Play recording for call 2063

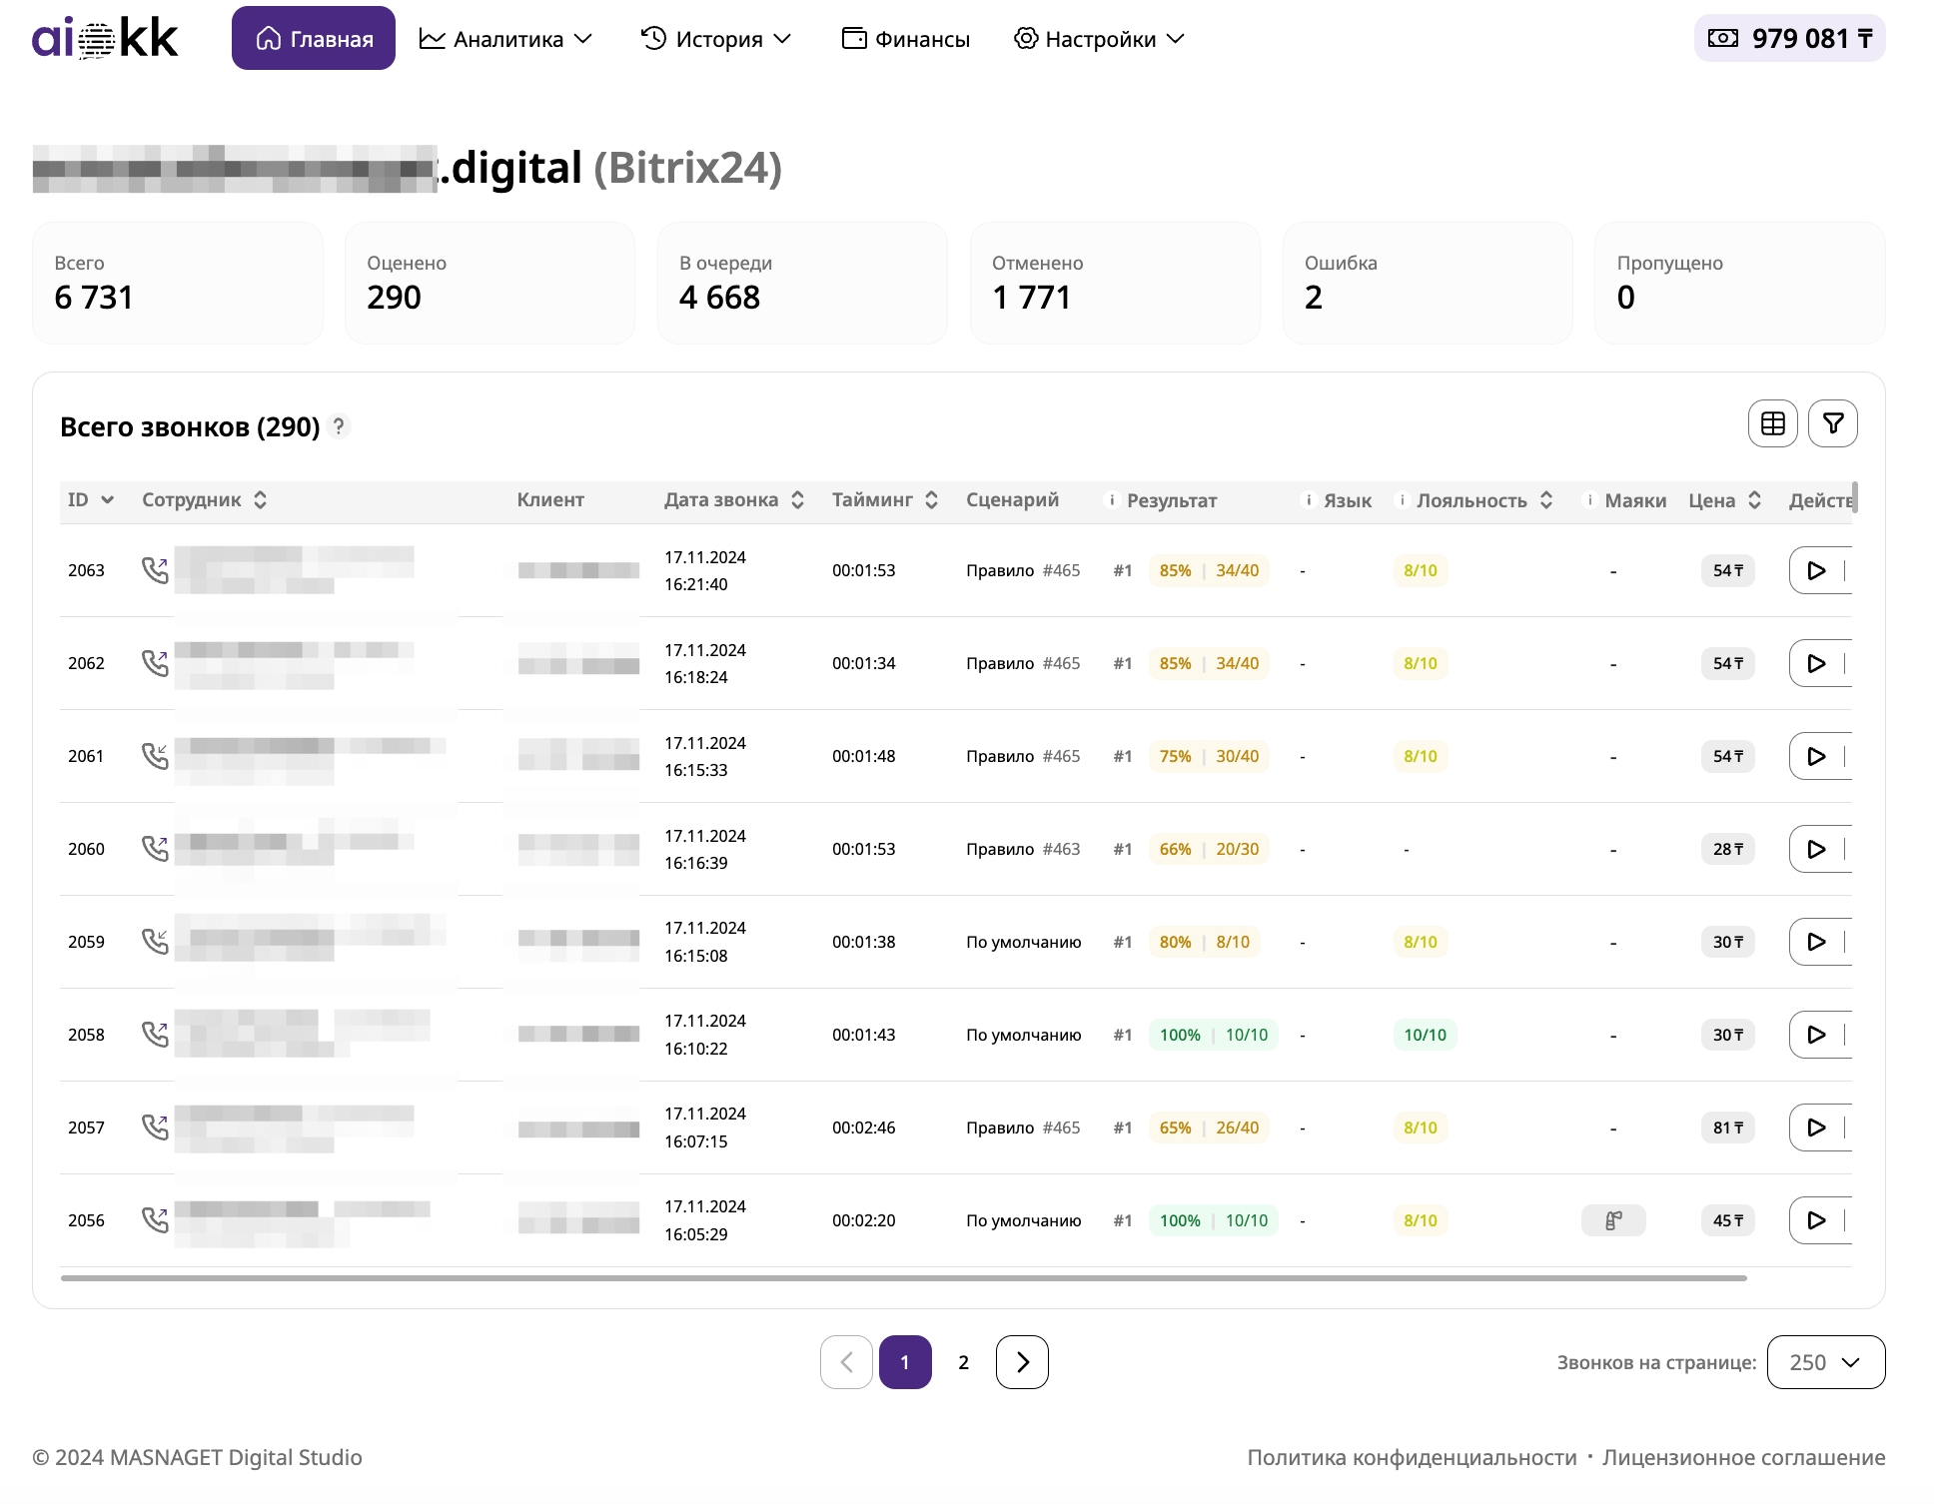pos(1816,570)
